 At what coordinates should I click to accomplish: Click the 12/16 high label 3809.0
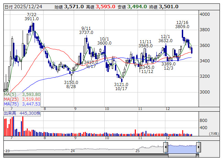[182, 26]
